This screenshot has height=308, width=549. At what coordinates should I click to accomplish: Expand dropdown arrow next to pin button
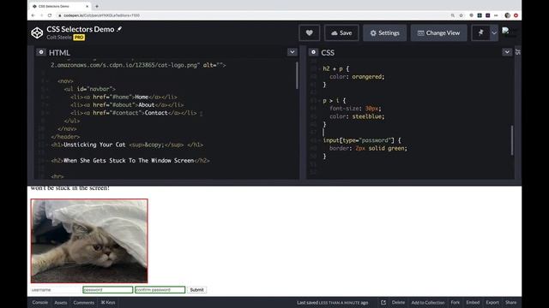pos(494,33)
